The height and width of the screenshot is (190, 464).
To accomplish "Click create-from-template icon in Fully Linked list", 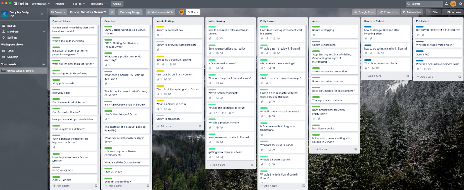I will click(304, 186).
